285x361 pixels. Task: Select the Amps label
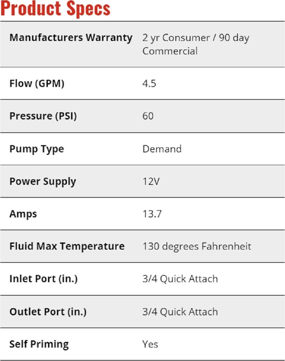point(23,214)
